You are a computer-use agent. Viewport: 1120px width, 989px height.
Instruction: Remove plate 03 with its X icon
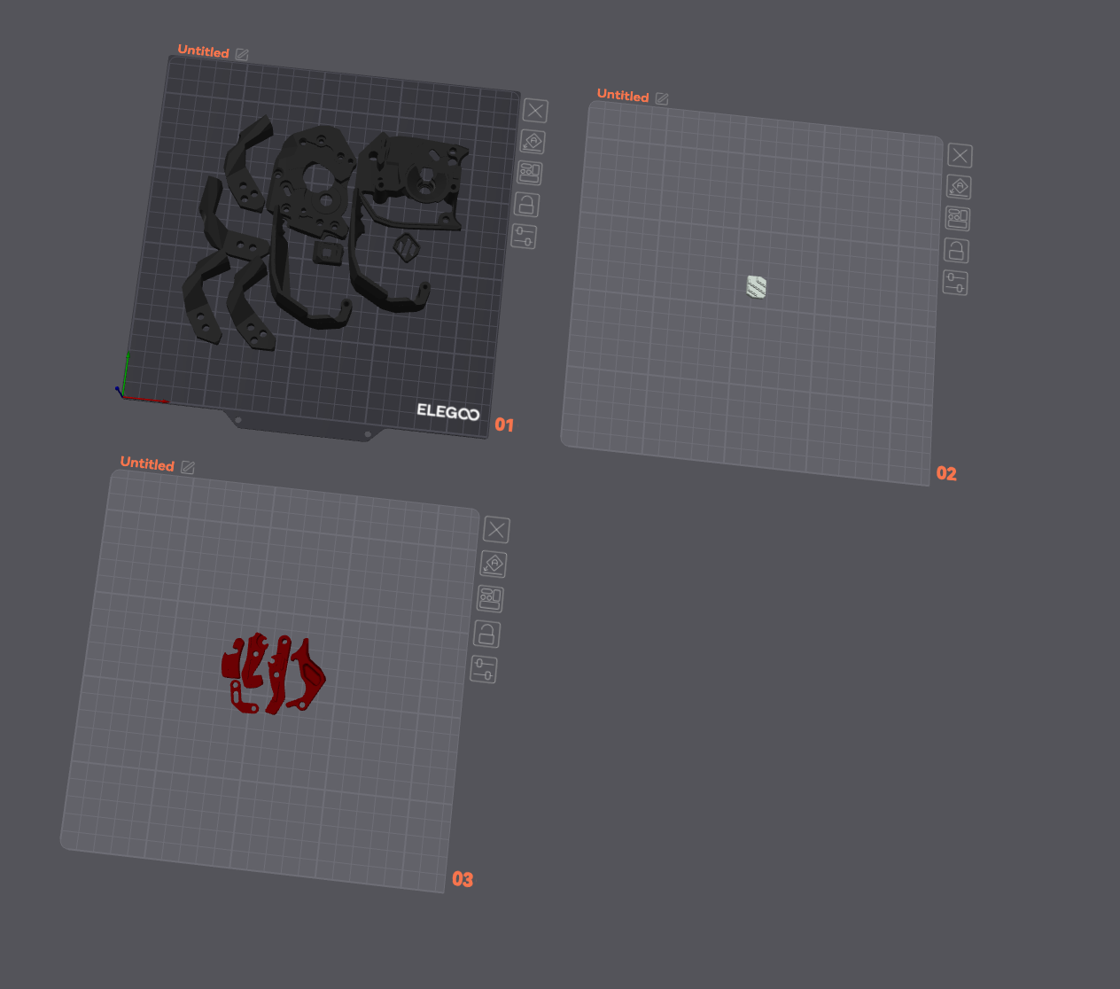(x=496, y=530)
